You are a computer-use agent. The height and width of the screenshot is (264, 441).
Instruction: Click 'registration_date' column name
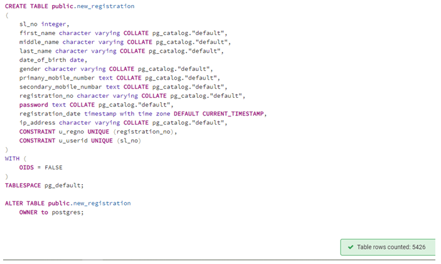pyautogui.click(x=50, y=114)
